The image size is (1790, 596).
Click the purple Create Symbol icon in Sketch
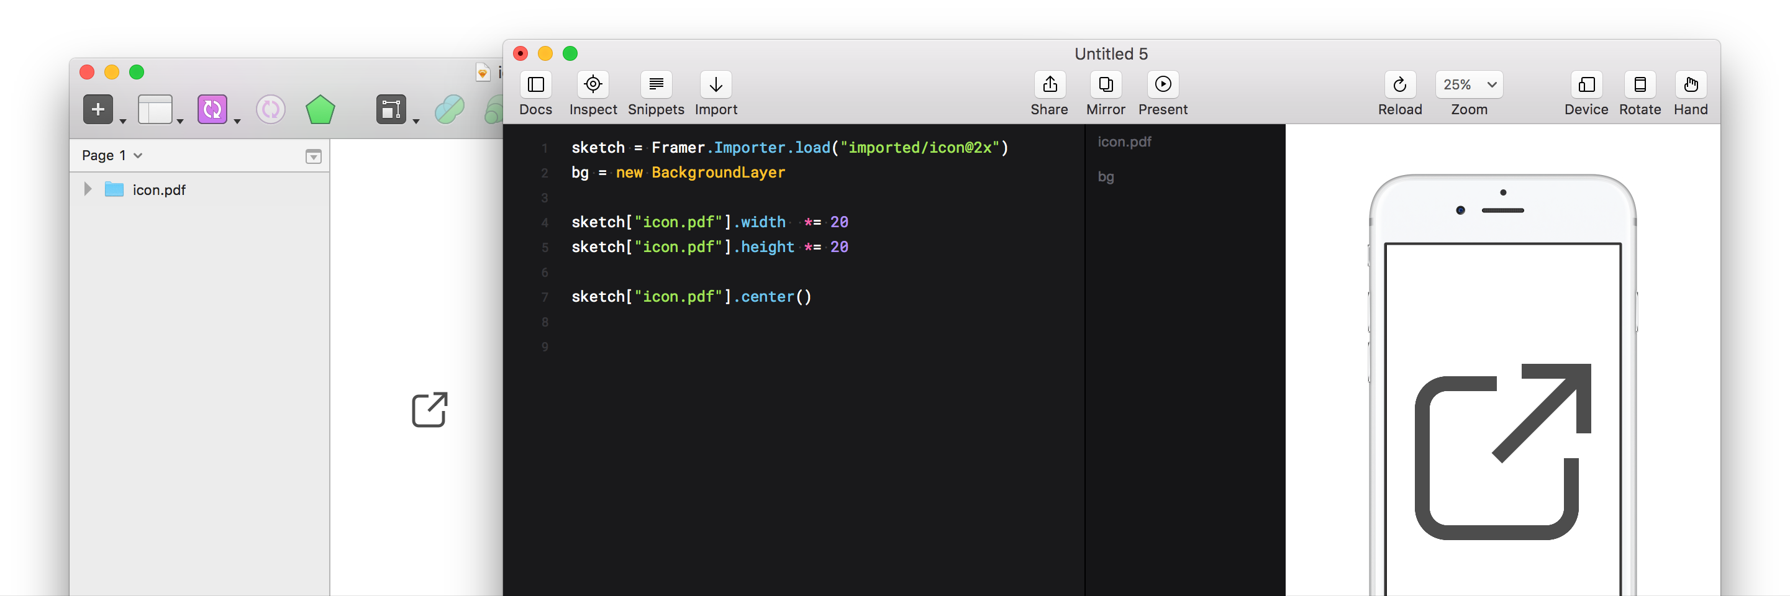(x=212, y=109)
